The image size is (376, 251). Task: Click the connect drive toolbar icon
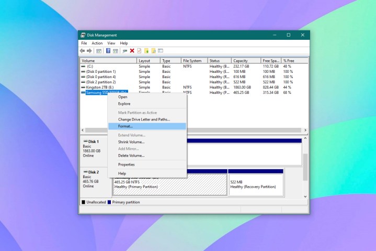pyautogui.click(x=124, y=51)
